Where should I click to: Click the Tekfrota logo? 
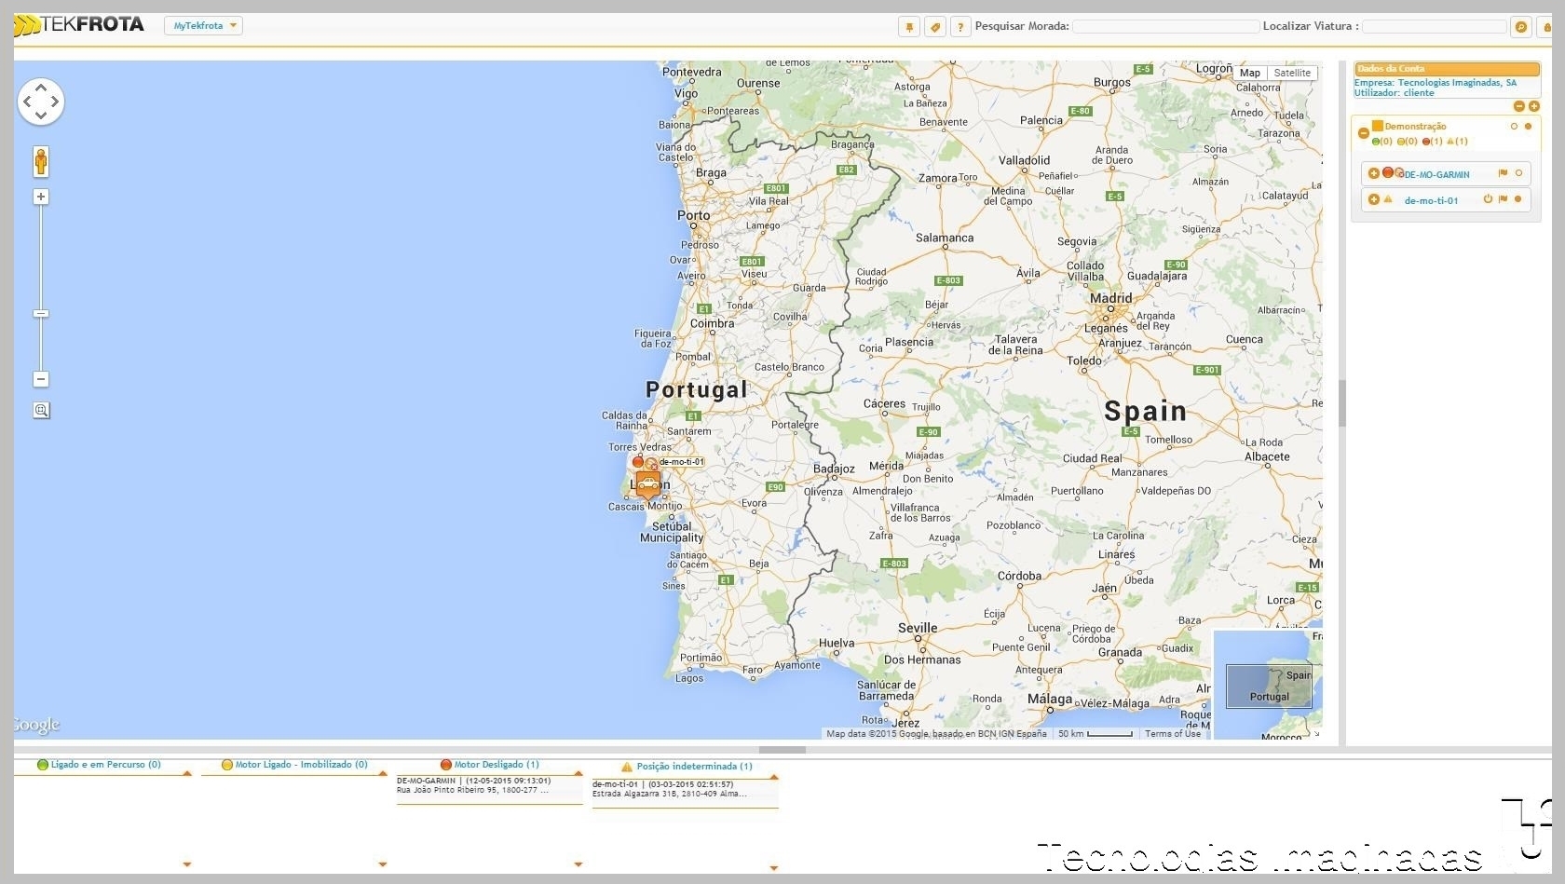(79, 25)
